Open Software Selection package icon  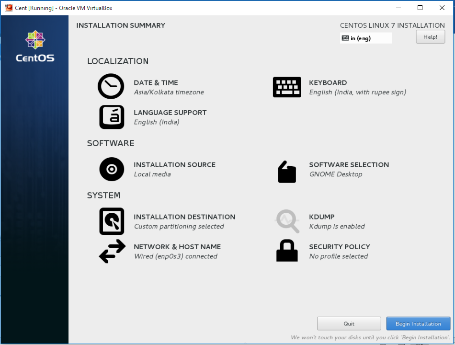(287, 172)
